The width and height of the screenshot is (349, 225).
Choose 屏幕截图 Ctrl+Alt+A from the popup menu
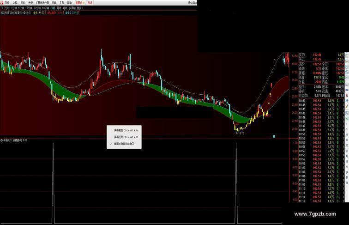coord(124,130)
